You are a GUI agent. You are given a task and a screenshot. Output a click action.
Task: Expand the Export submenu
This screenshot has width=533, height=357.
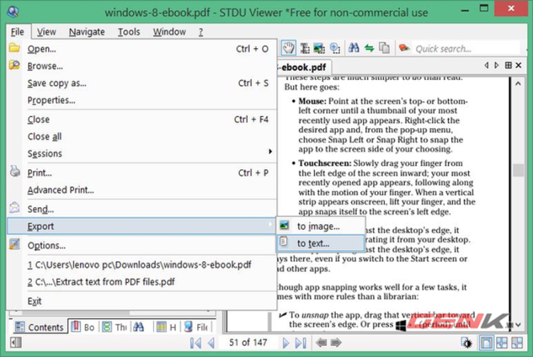(x=141, y=226)
